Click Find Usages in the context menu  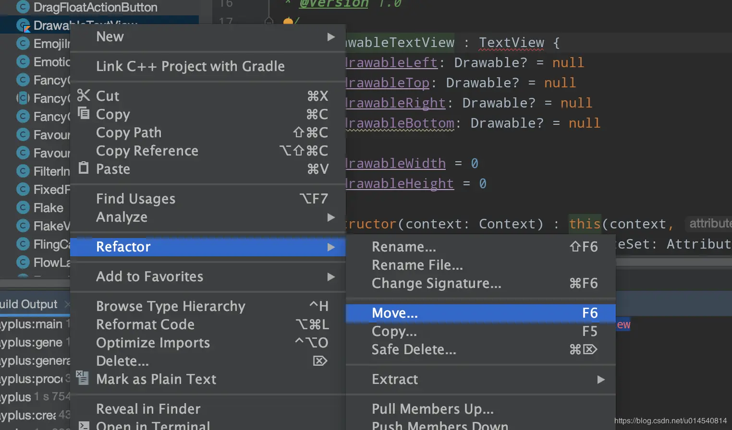pos(135,199)
